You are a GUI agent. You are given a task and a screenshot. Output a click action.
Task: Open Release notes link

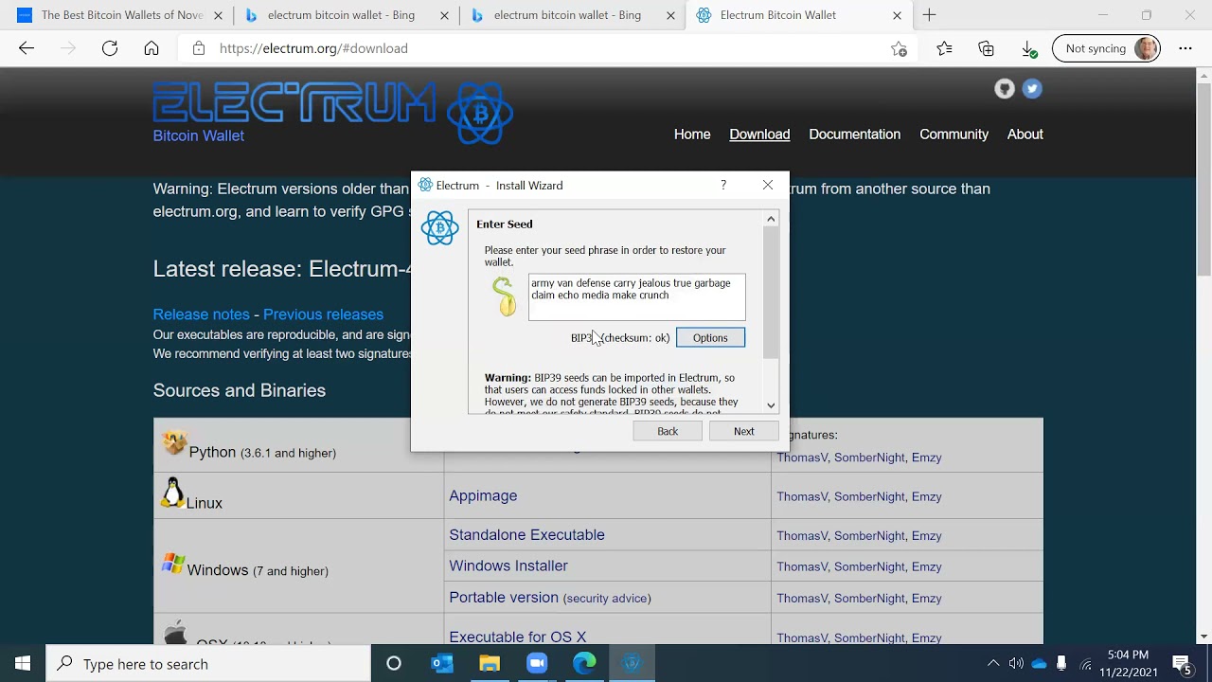[202, 314]
